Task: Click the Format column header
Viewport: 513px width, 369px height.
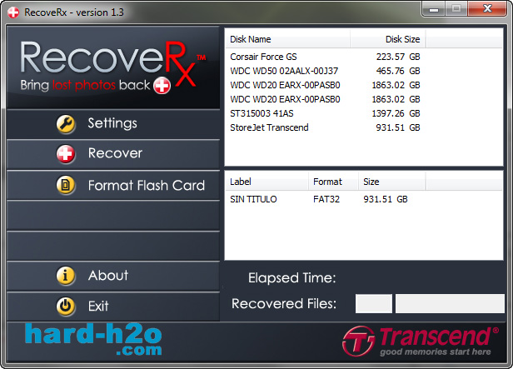Action: point(333,182)
